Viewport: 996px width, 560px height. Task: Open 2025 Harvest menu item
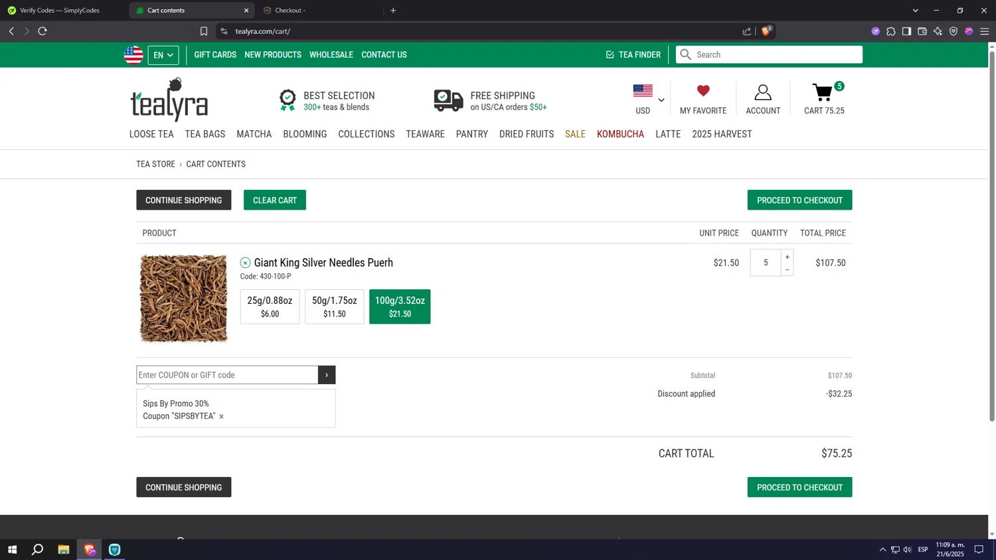click(x=722, y=134)
